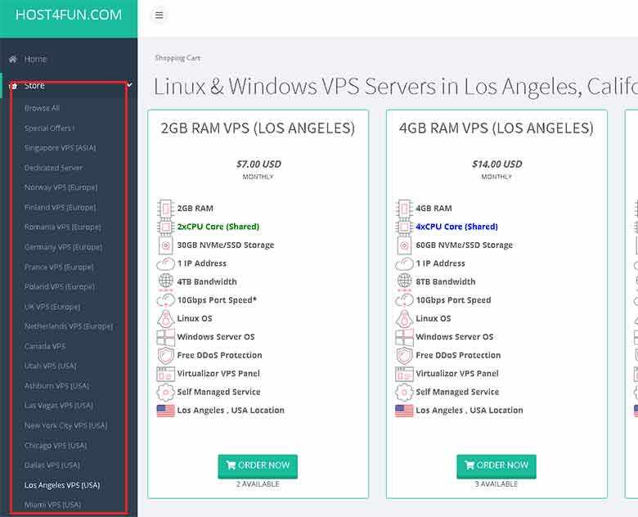Viewport: 638px width, 517px height.
Task: Click the Store shopping icon in sidebar
Action: 14,86
